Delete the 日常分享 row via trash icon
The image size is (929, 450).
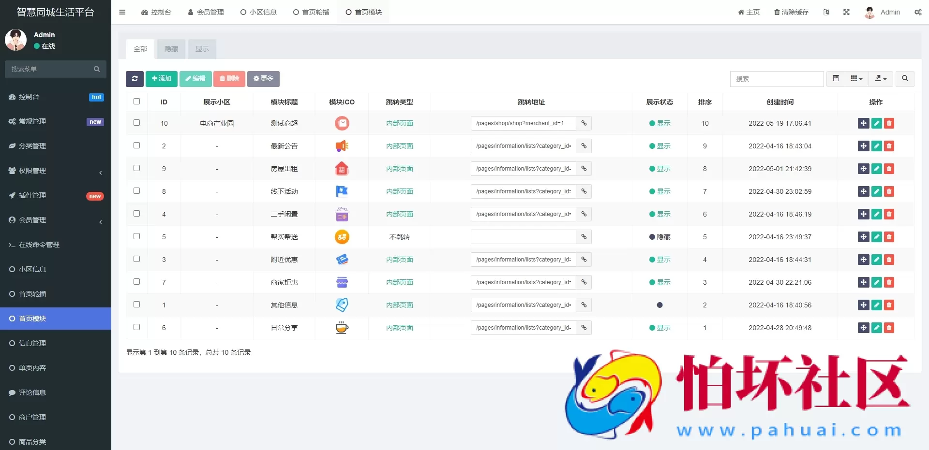(890, 328)
